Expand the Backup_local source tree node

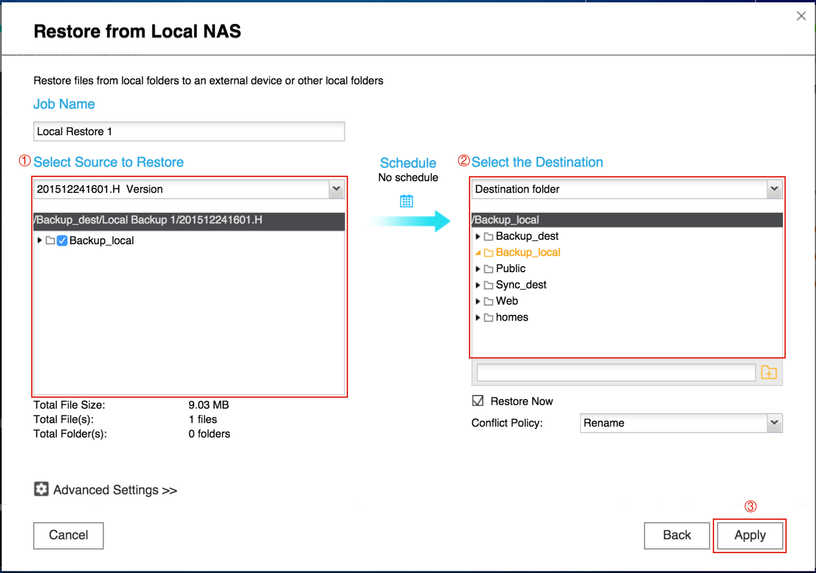click(x=40, y=241)
